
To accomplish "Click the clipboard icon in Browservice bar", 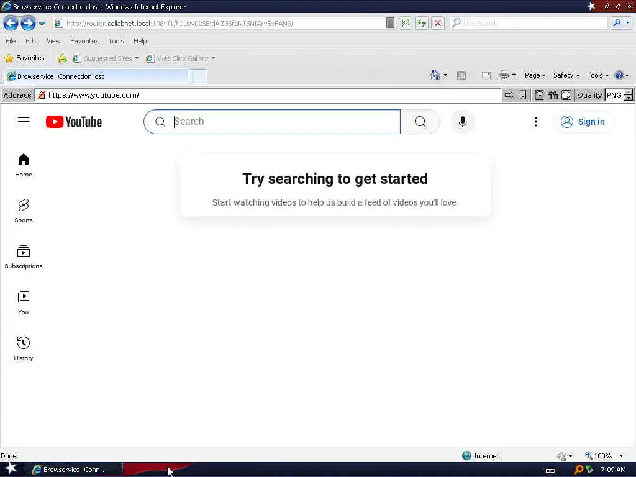I will 566,95.
